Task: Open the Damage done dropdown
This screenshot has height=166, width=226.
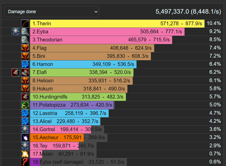Action: (51, 12)
